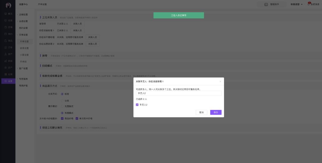Image resolution: width=322 pixels, height=163 pixels.
Task: Open the 应用 apps icon in sidebar
Action: tap(6, 74)
